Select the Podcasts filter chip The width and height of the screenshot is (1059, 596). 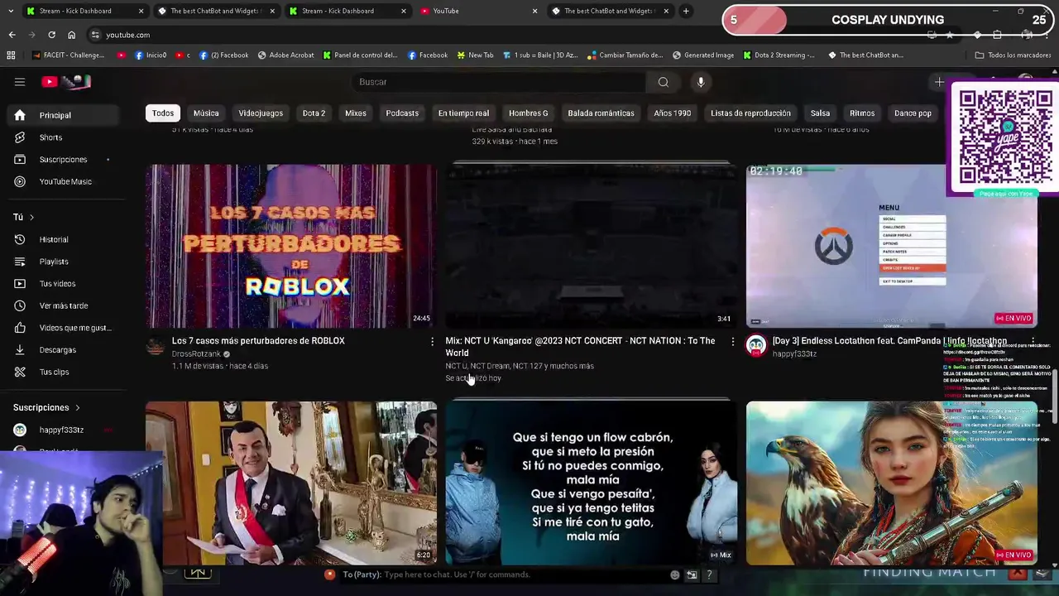(x=402, y=113)
